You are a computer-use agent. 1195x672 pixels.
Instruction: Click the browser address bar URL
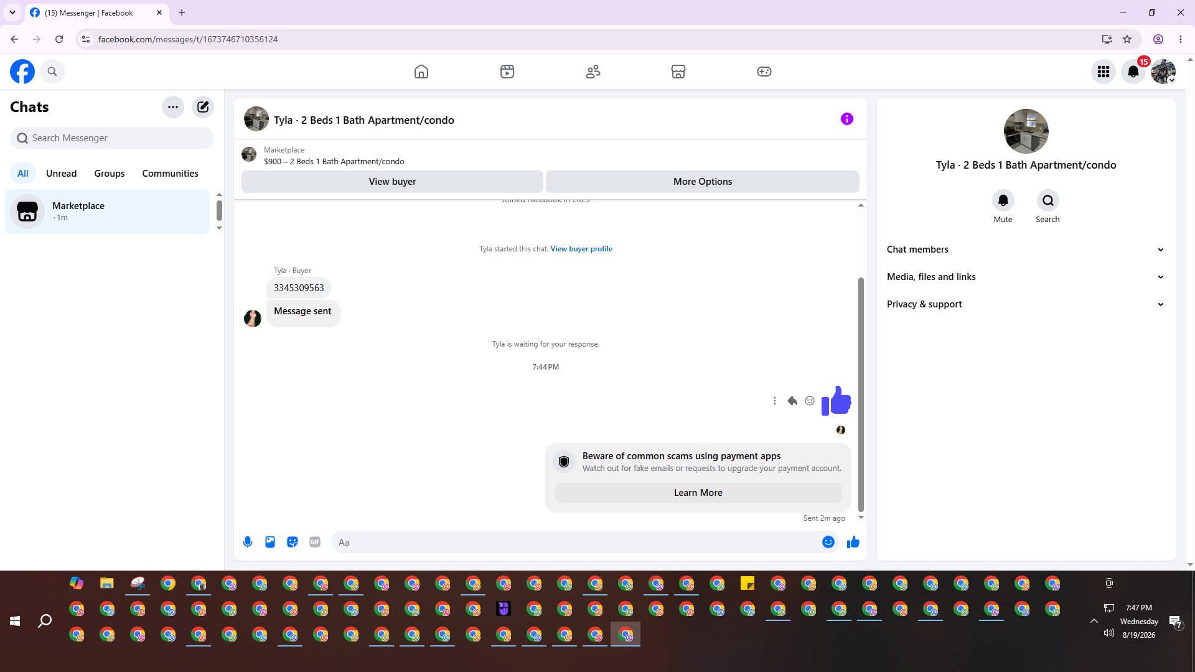188,39
